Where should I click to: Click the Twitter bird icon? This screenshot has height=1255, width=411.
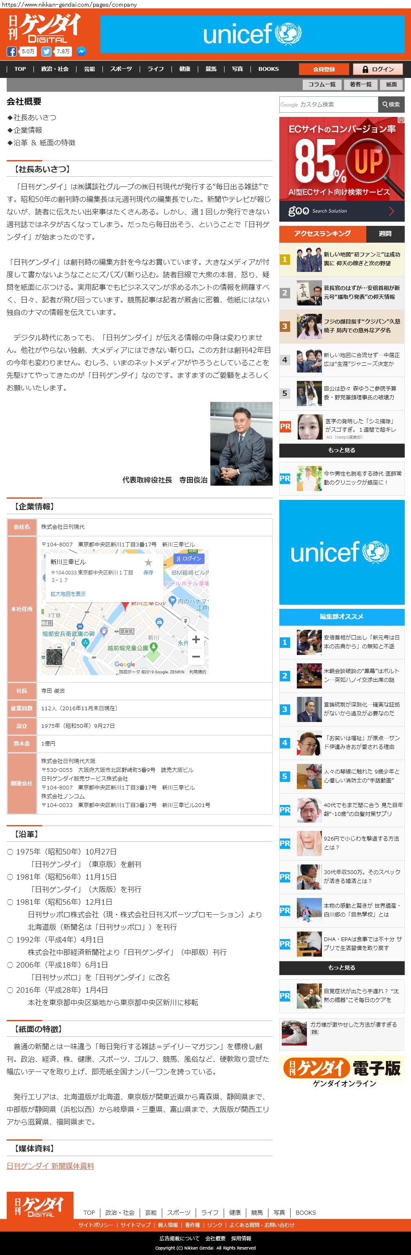(47, 51)
